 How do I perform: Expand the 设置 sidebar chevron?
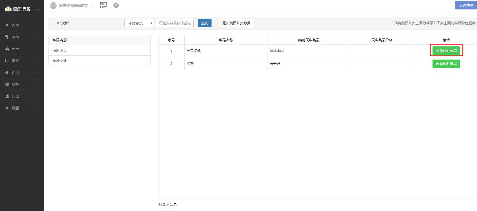pos(37,108)
